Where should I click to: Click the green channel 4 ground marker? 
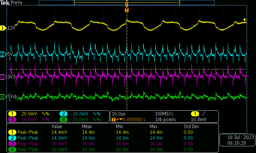tap(3, 97)
